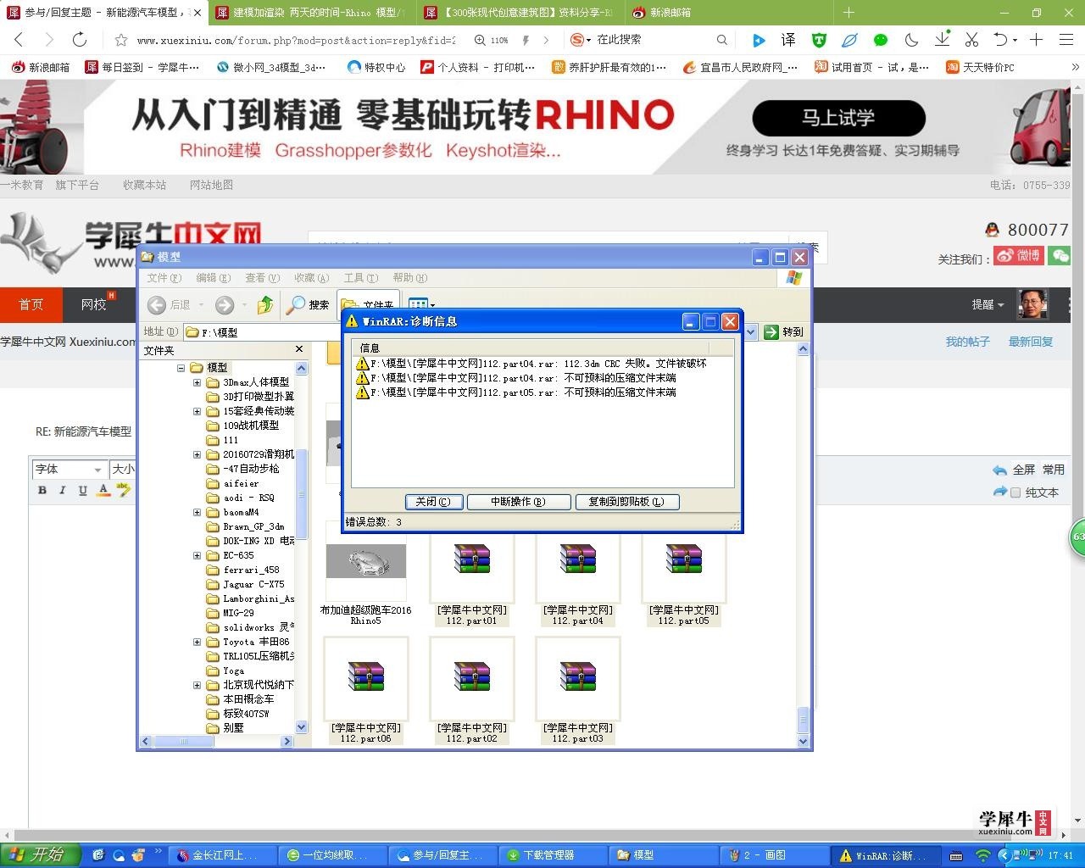Click Explorer Folders toolbar button
This screenshot has height=868, width=1085.
pos(369,303)
